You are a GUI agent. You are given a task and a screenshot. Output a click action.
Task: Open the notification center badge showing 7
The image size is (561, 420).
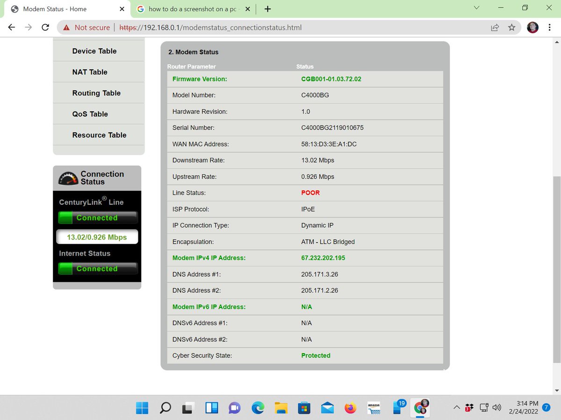pyautogui.click(x=546, y=407)
